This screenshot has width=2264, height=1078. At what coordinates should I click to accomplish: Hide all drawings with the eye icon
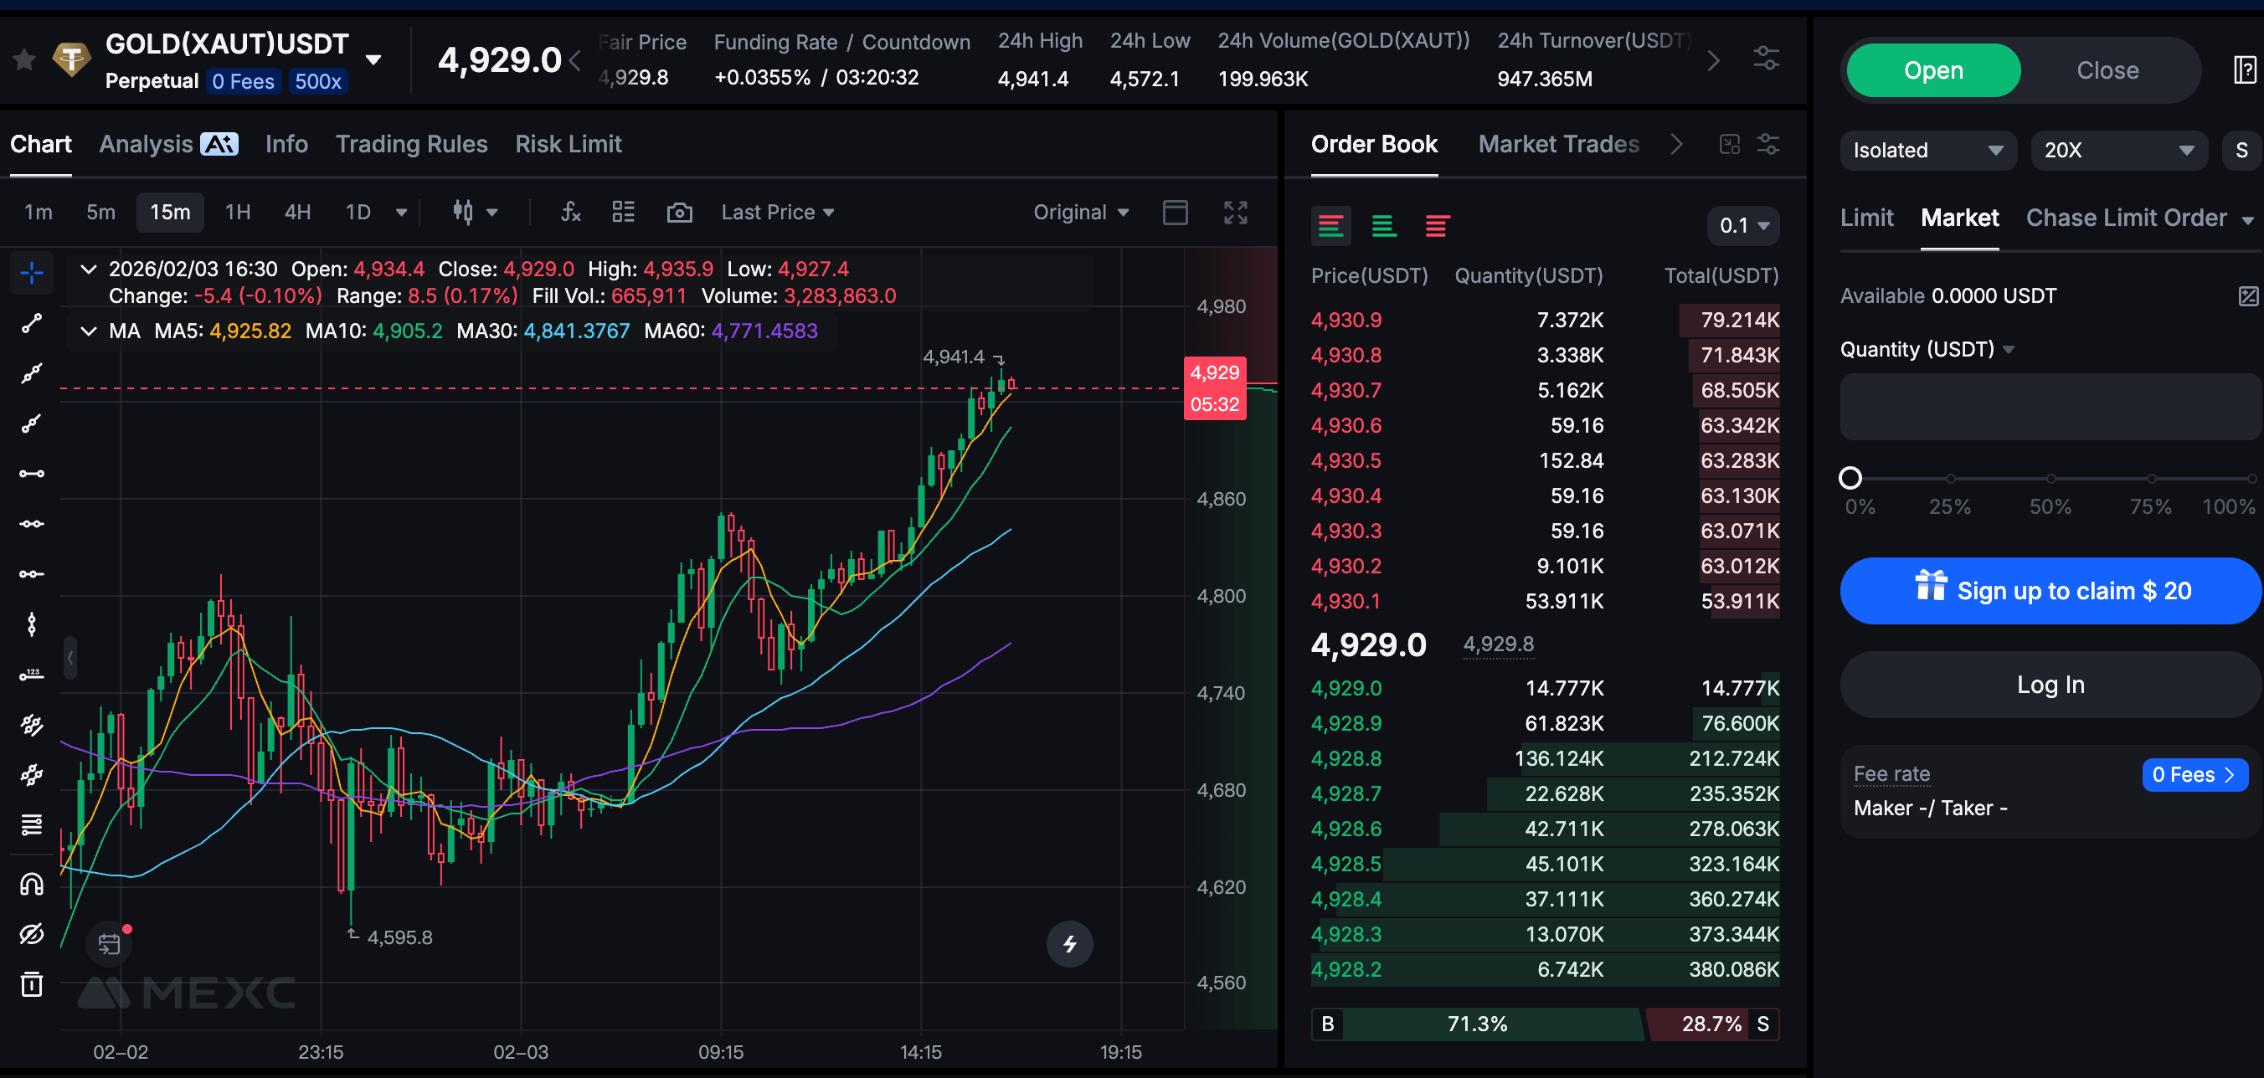(32, 934)
